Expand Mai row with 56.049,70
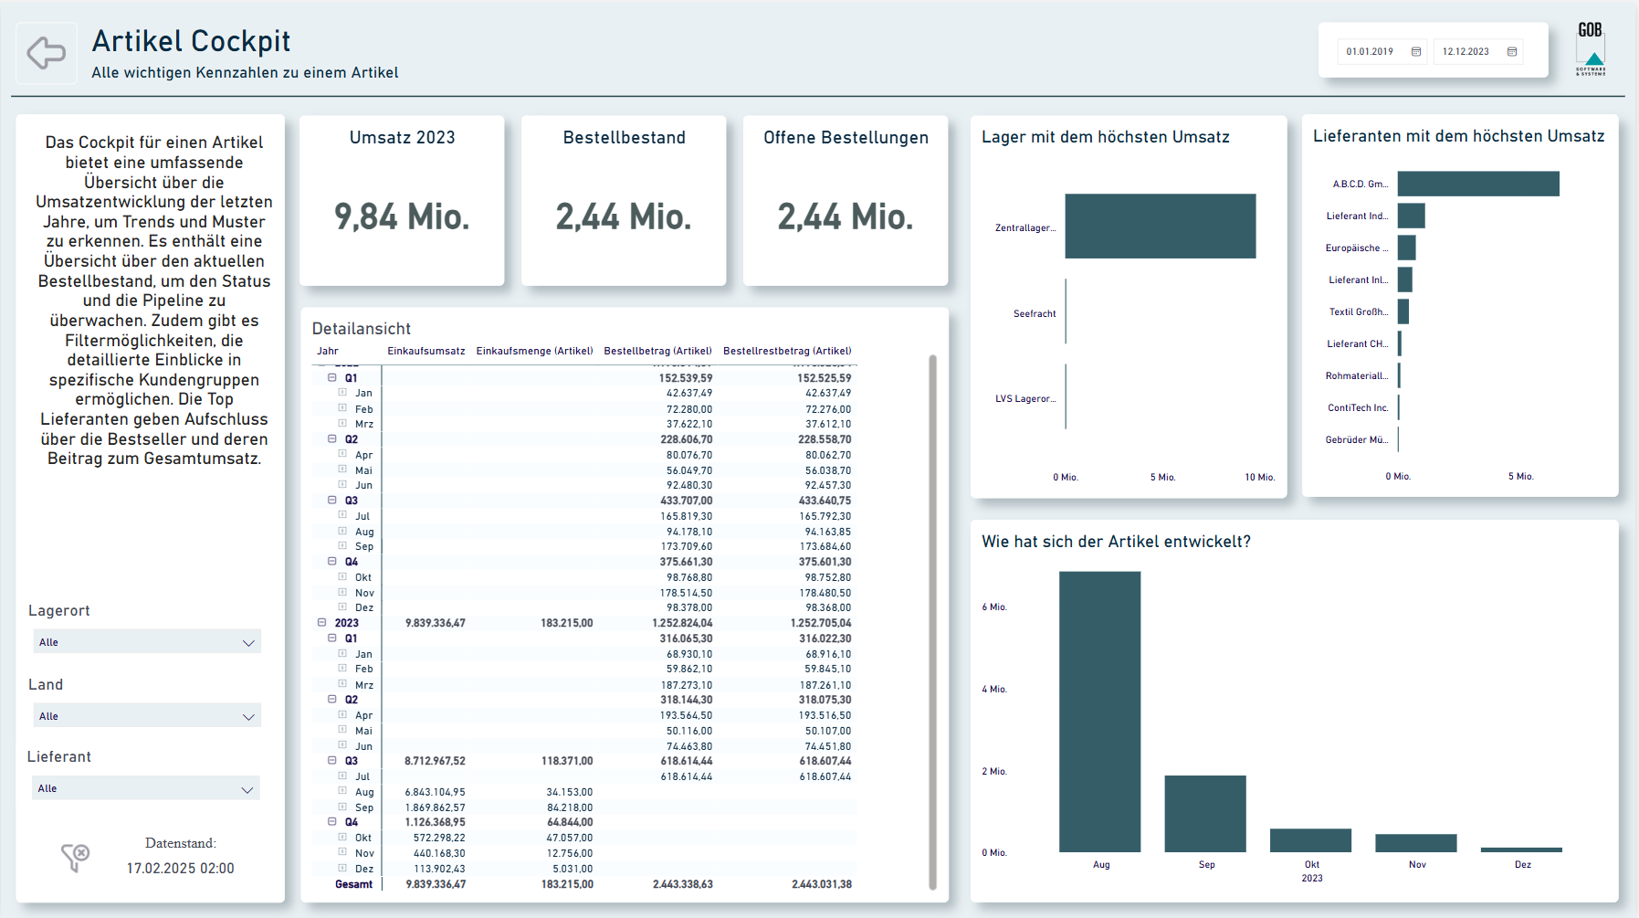The width and height of the screenshot is (1639, 918). (x=342, y=470)
